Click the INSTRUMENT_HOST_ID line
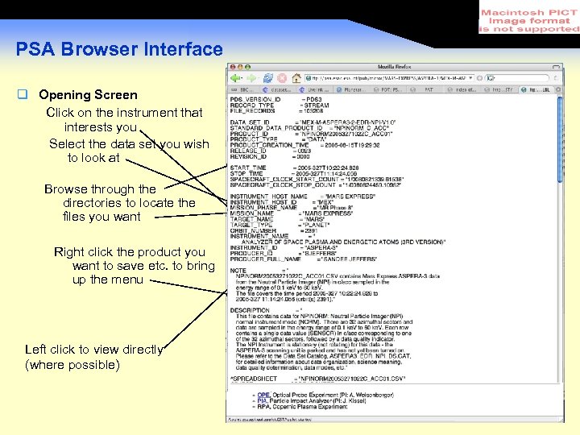Screen dimensions: 580x435 pyautogui.click(x=281, y=202)
